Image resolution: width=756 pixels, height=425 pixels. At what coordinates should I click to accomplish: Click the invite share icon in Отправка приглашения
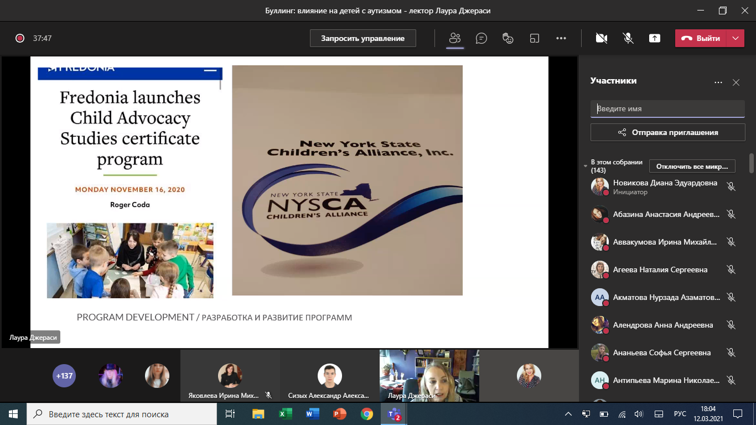[622, 132]
